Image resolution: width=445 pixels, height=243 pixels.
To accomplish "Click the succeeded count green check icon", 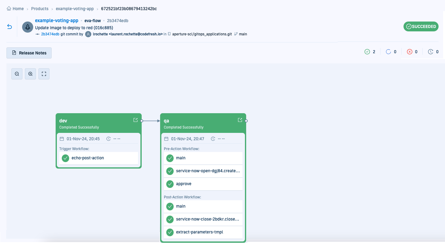I will point(367,52).
